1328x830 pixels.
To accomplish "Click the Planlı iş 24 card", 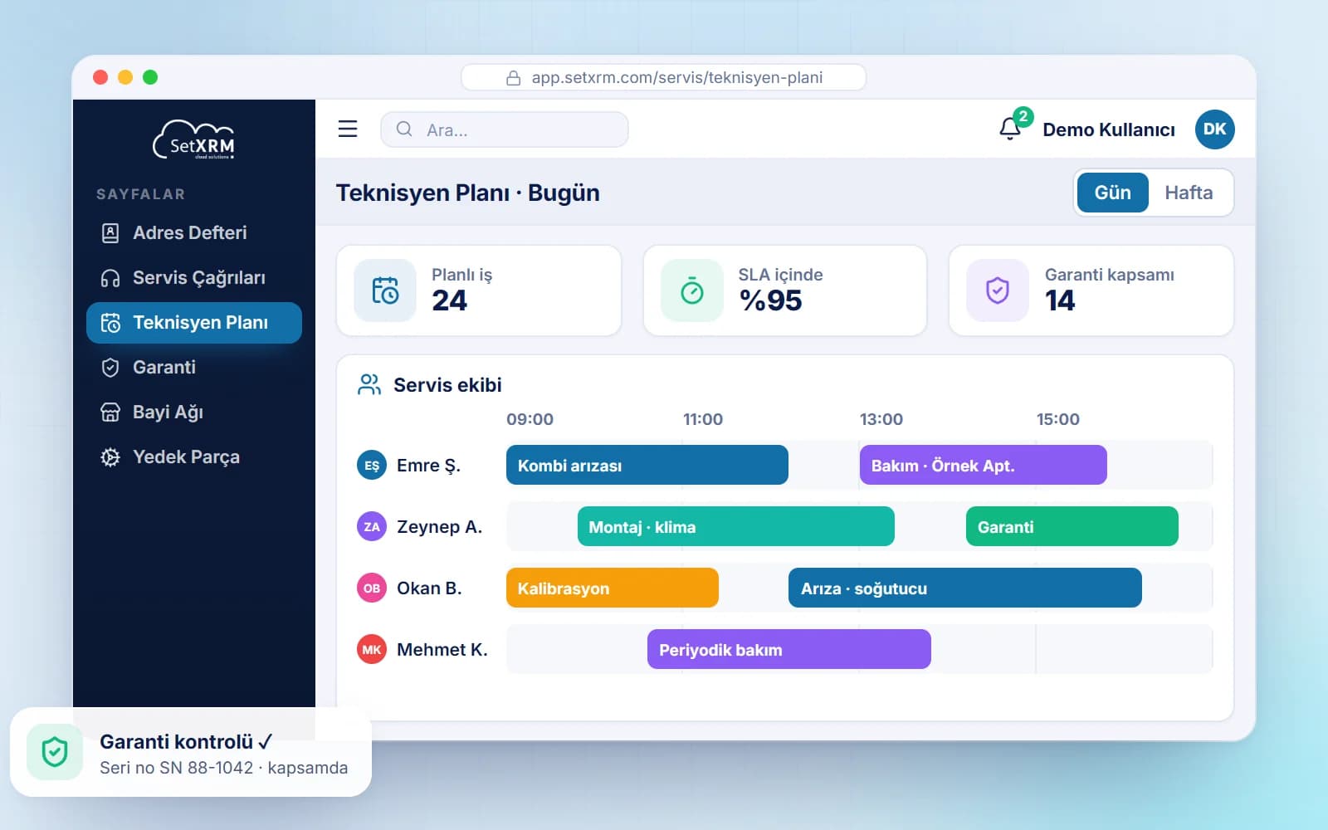I will (479, 290).
